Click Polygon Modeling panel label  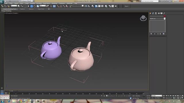tap(6, 11)
